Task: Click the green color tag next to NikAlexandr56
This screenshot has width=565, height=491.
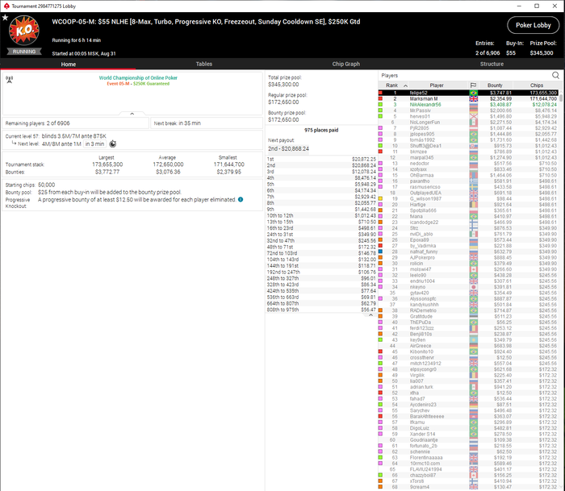Action: point(380,104)
